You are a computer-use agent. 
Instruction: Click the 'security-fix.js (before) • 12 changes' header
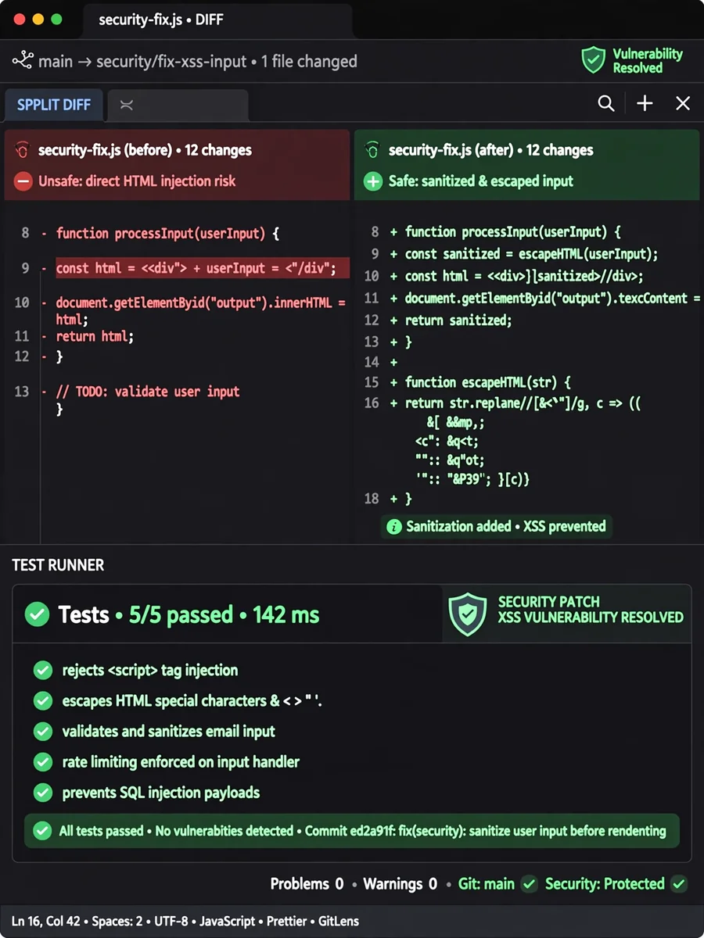pos(145,150)
